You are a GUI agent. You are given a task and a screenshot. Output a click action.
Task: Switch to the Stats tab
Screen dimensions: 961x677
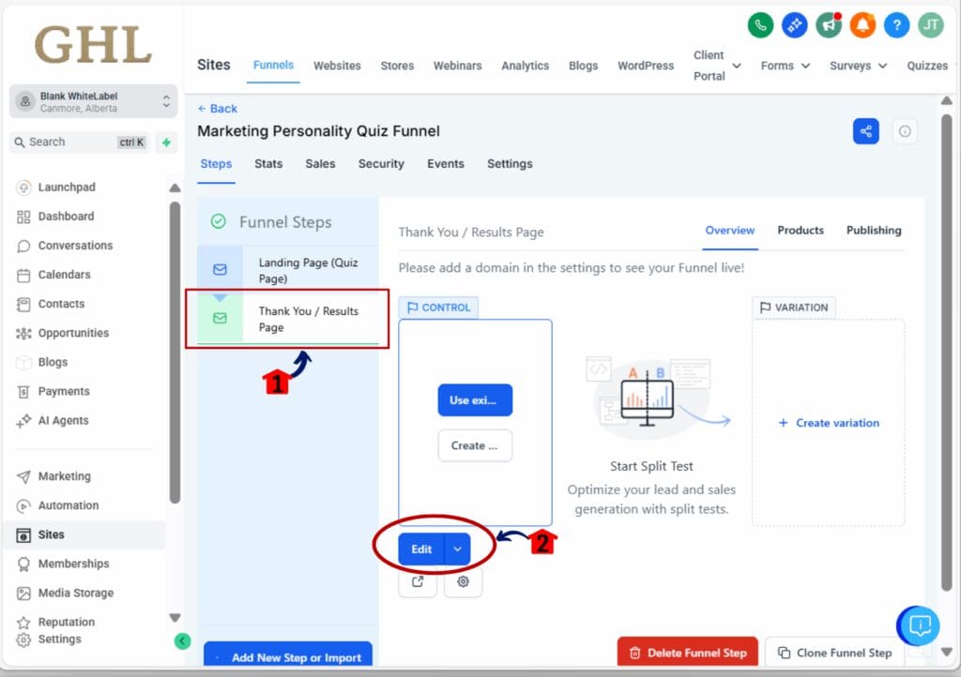coord(268,163)
